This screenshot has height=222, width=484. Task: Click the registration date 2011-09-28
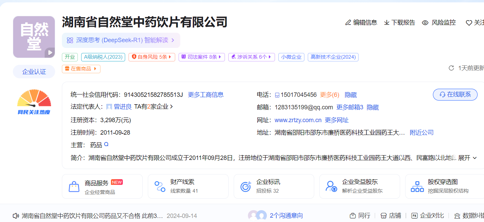[x=115, y=133]
